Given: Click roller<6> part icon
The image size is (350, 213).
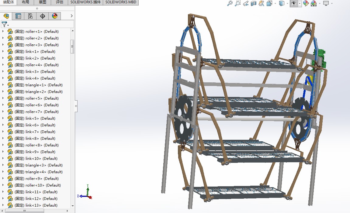Looking at the screenshot, I should click(x=10, y=105).
